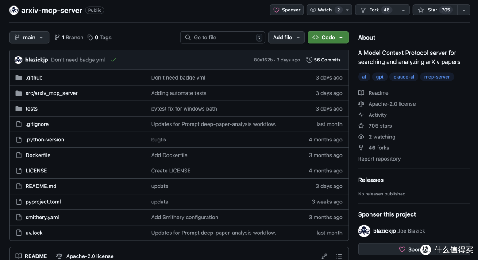Click the star icon in Star button
The image size is (478, 260).
click(421, 10)
